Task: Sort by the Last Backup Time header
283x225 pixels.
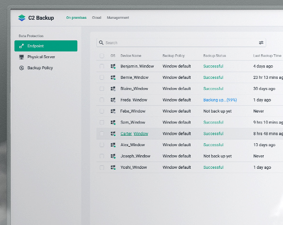Action: coord(267,56)
